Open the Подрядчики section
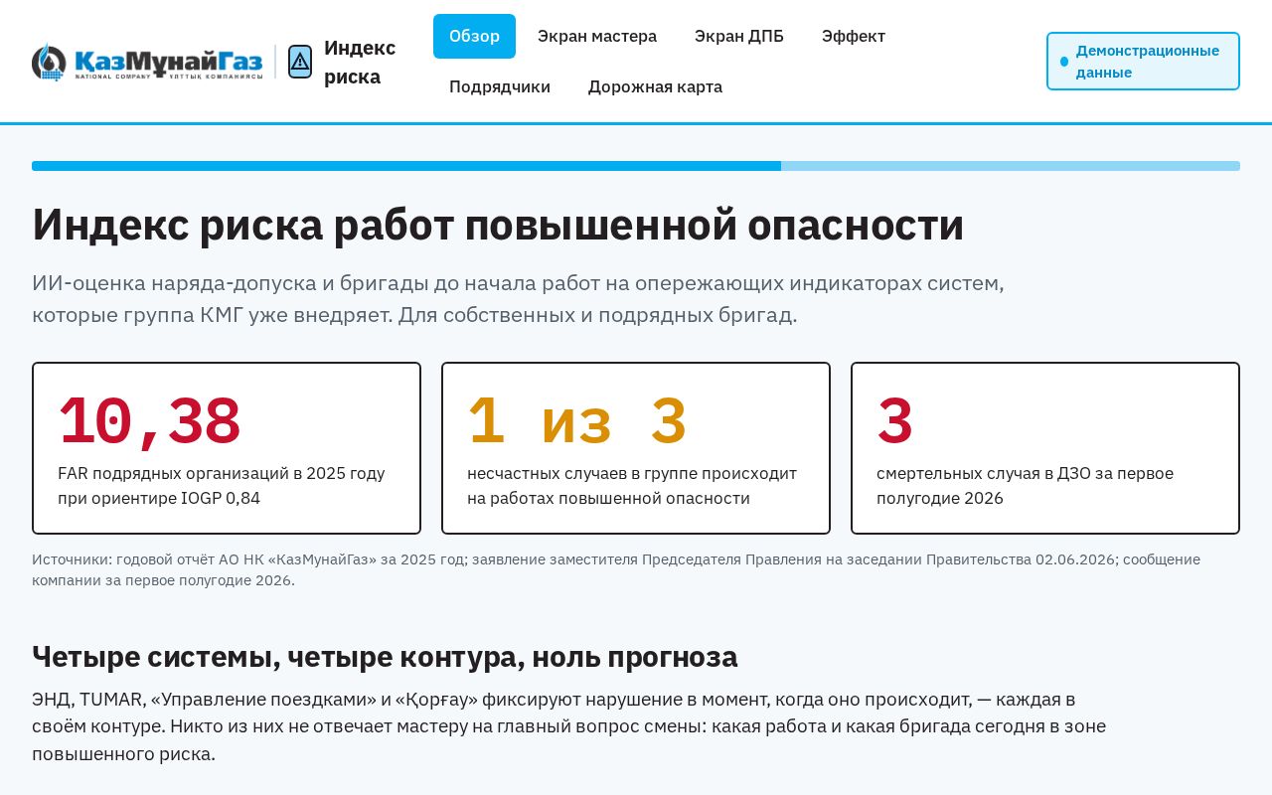 point(500,86)
